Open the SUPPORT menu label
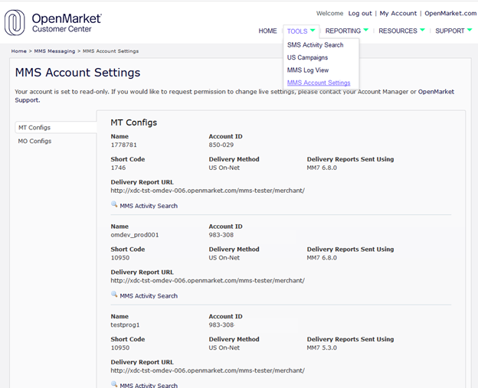 click(450, 31)
